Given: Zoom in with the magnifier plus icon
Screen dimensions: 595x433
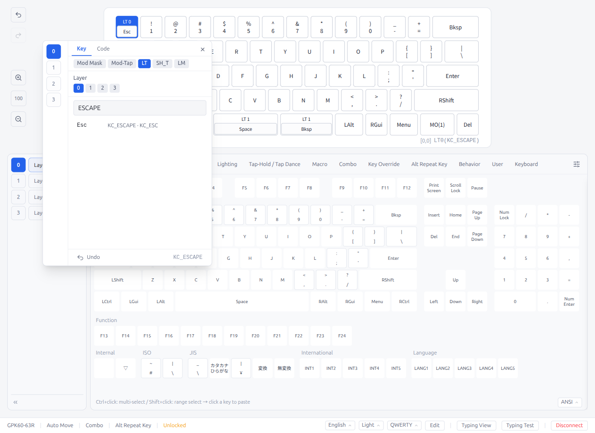Looking at the screenshot, I should pyautogui.click(x=18, y=78).
